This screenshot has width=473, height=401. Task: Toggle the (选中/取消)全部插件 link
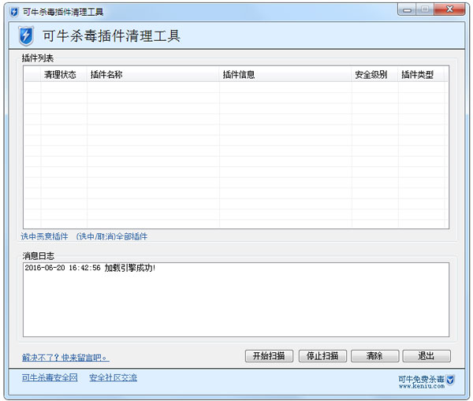click(x=112, y=236)
